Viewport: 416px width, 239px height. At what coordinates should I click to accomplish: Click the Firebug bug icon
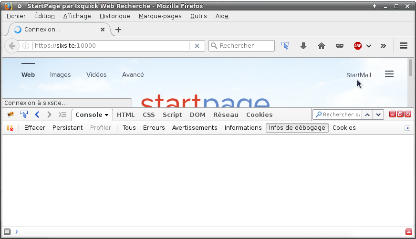click(10, 114)
